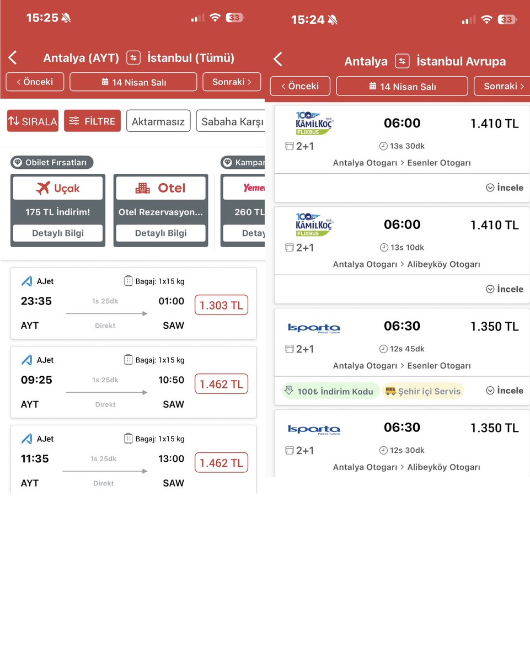Tap the 1.410 TL price on Esenler trip
The image size is (530, 662).
coord(495,124)
